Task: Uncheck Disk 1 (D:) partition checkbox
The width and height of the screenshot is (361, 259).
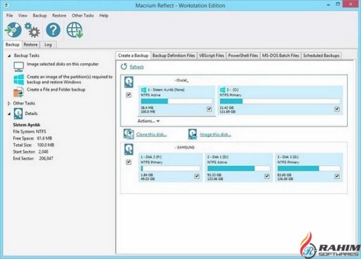Action: click(x=267, y=176)
